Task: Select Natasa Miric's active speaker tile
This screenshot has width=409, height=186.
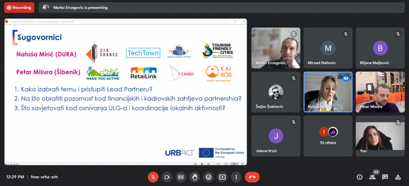Action: point(328,92)
